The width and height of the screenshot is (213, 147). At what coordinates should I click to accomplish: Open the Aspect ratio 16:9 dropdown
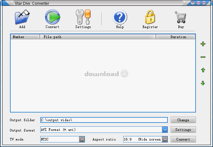pos(165,139)
